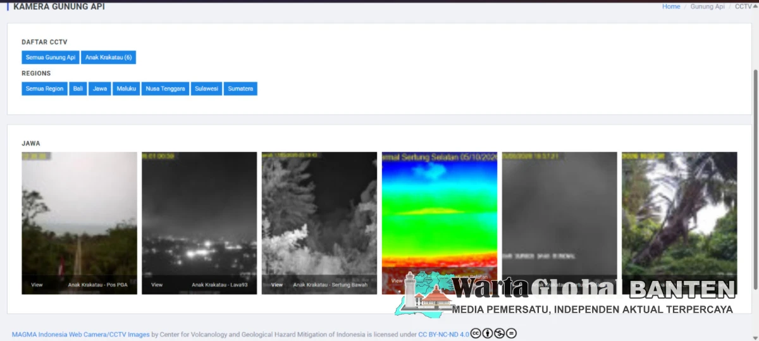759x341 pixels.
Task: Click View on Anak Krakatau - Sertung Bawah
Action: tap(277, 285)
